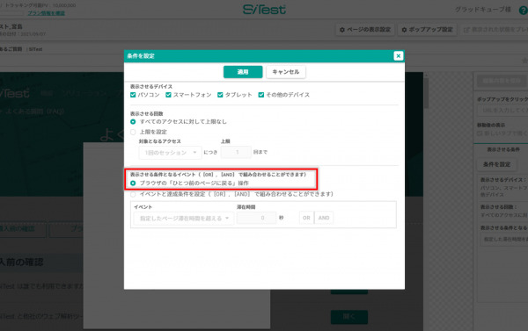
Task: Open ページの表示設定 gear button
Action: [x=365, y=30]
